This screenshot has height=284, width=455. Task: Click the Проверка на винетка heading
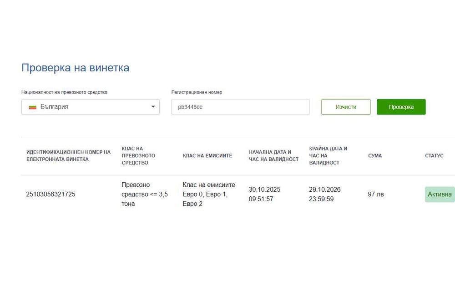tap(75, 68)
